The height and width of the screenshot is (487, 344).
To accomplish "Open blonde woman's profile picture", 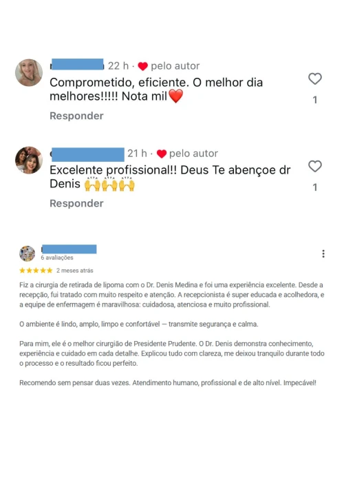I will point(29,73).
